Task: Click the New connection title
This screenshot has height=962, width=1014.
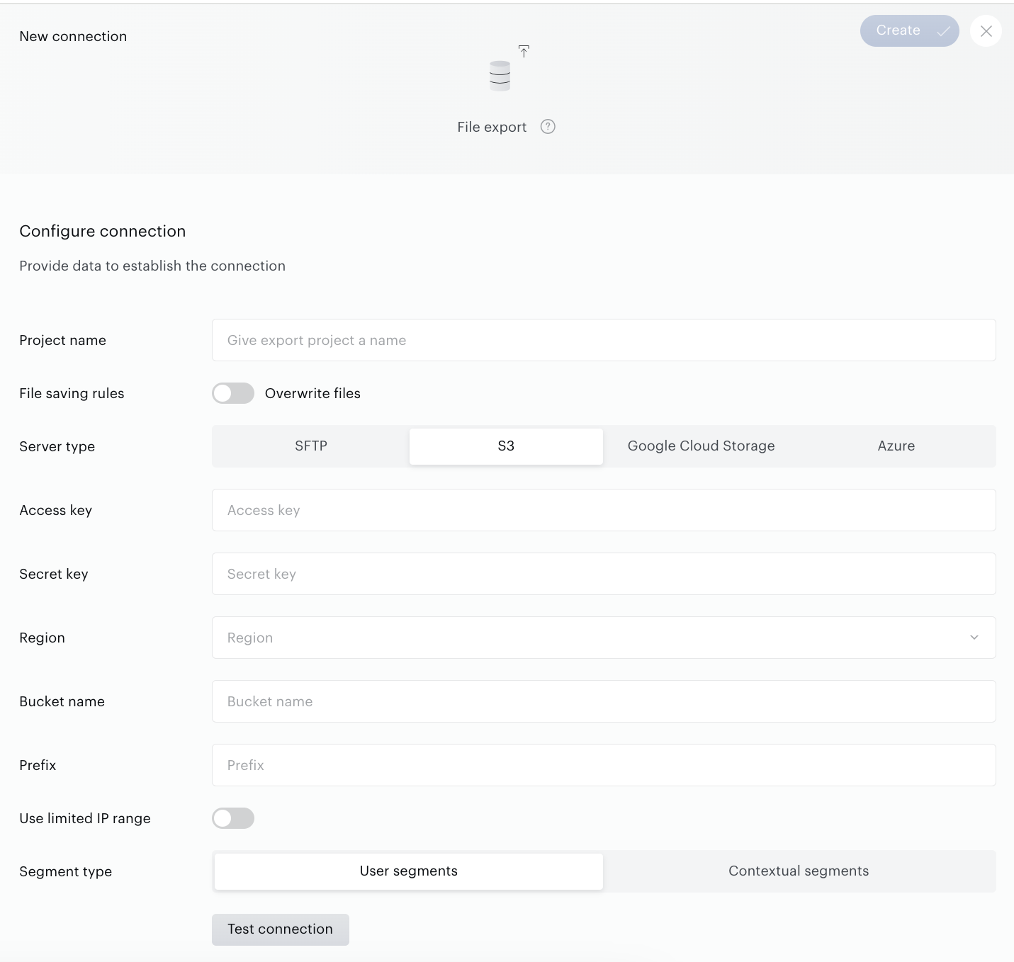Action: pyautogui.click(x=73, y=36)
